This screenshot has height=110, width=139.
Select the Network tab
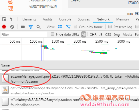(x=103, y=19)
